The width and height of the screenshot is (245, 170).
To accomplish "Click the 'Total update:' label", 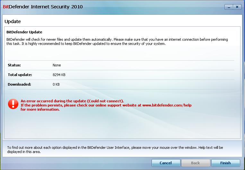I will [20, 75].
